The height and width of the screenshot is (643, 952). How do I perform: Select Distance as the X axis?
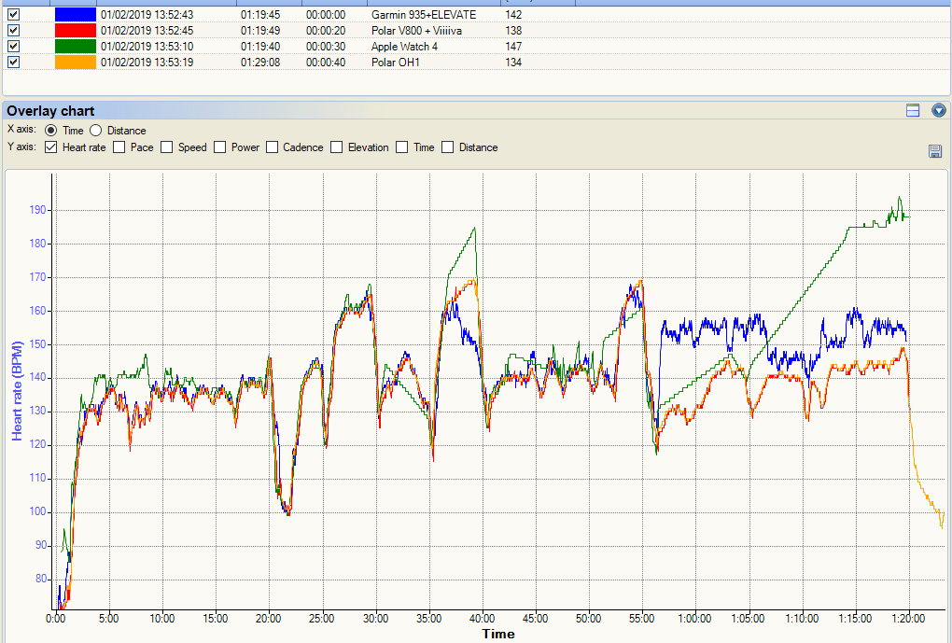[95, 131]
